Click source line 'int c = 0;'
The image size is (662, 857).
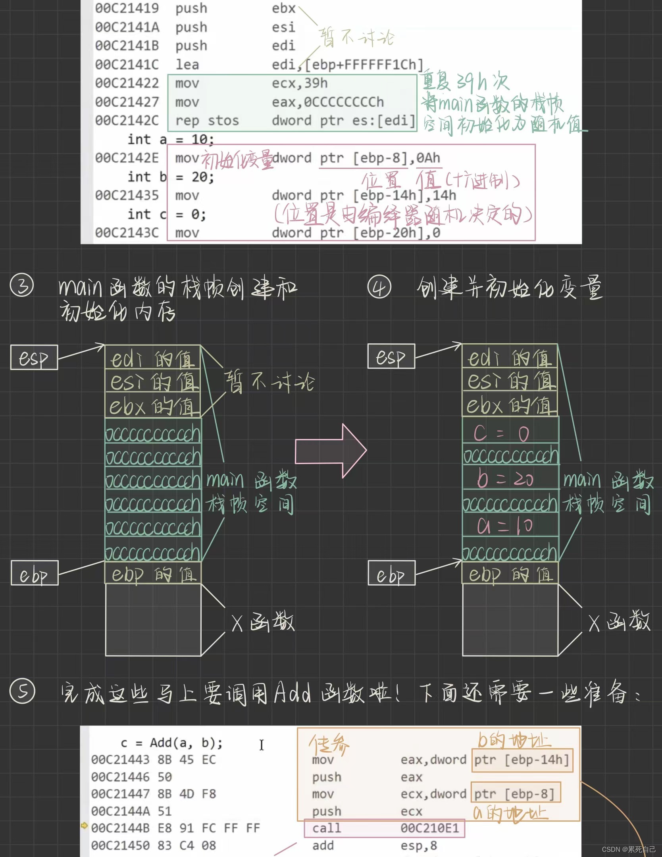click(167, 215)
